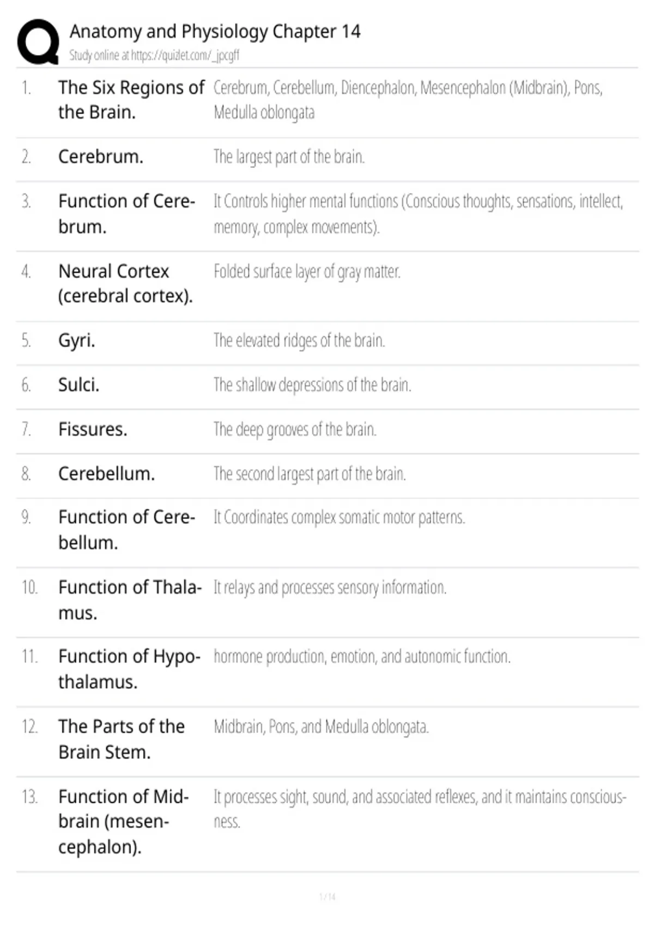The width and height of the screenshot is (654, 927).
Task: Select the 'Fissures.' term
Action: click(x=93, y=430)
